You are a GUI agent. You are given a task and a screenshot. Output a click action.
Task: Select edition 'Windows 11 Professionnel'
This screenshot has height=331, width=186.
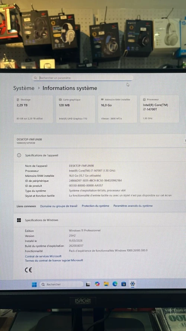point(85,230)
